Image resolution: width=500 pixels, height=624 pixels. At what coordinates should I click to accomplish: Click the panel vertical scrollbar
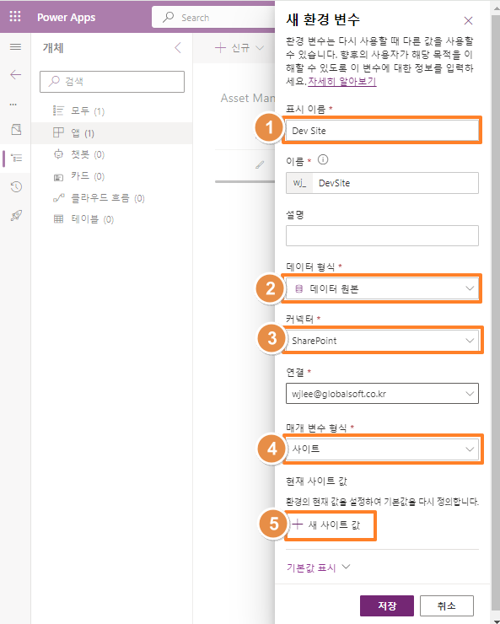coord(496,312)
